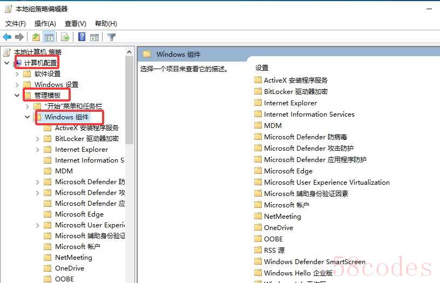Expand Internet Explorer in the tree

point(38,150)
